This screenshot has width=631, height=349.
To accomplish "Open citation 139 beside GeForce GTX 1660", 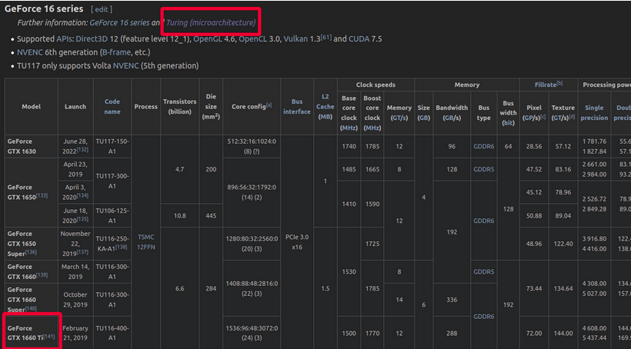I will coord(42,275).
